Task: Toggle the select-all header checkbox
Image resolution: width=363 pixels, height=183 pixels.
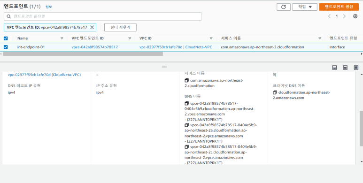Action: point(6,38)
